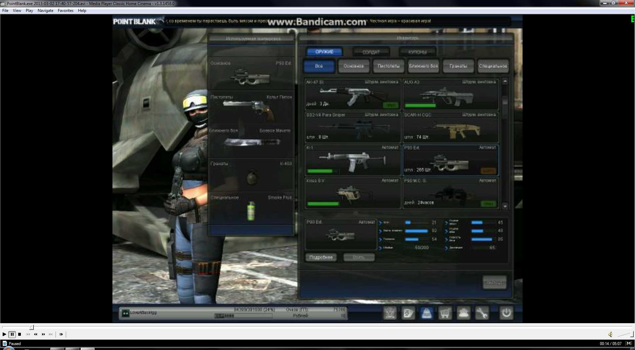Filter weapons by Специальное
This screenshot has height=350, width=635.
493,66
